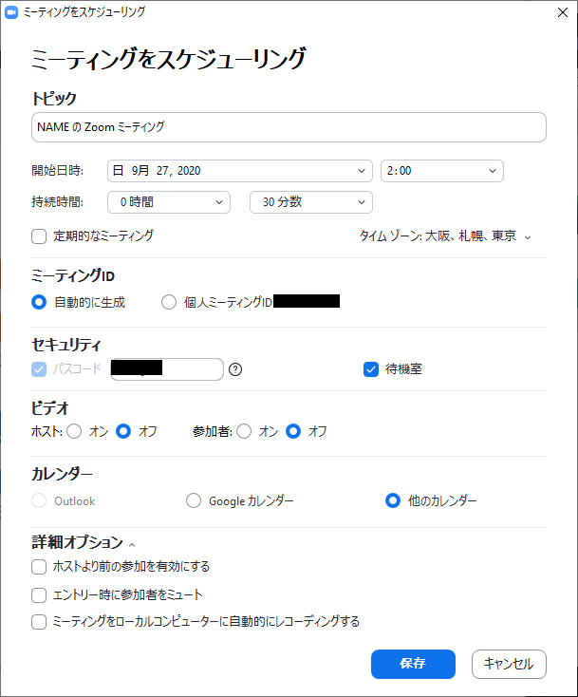Close the schedule meeting dialog window
This screenshot has width=578, height=697.
(x=563, y=12)
